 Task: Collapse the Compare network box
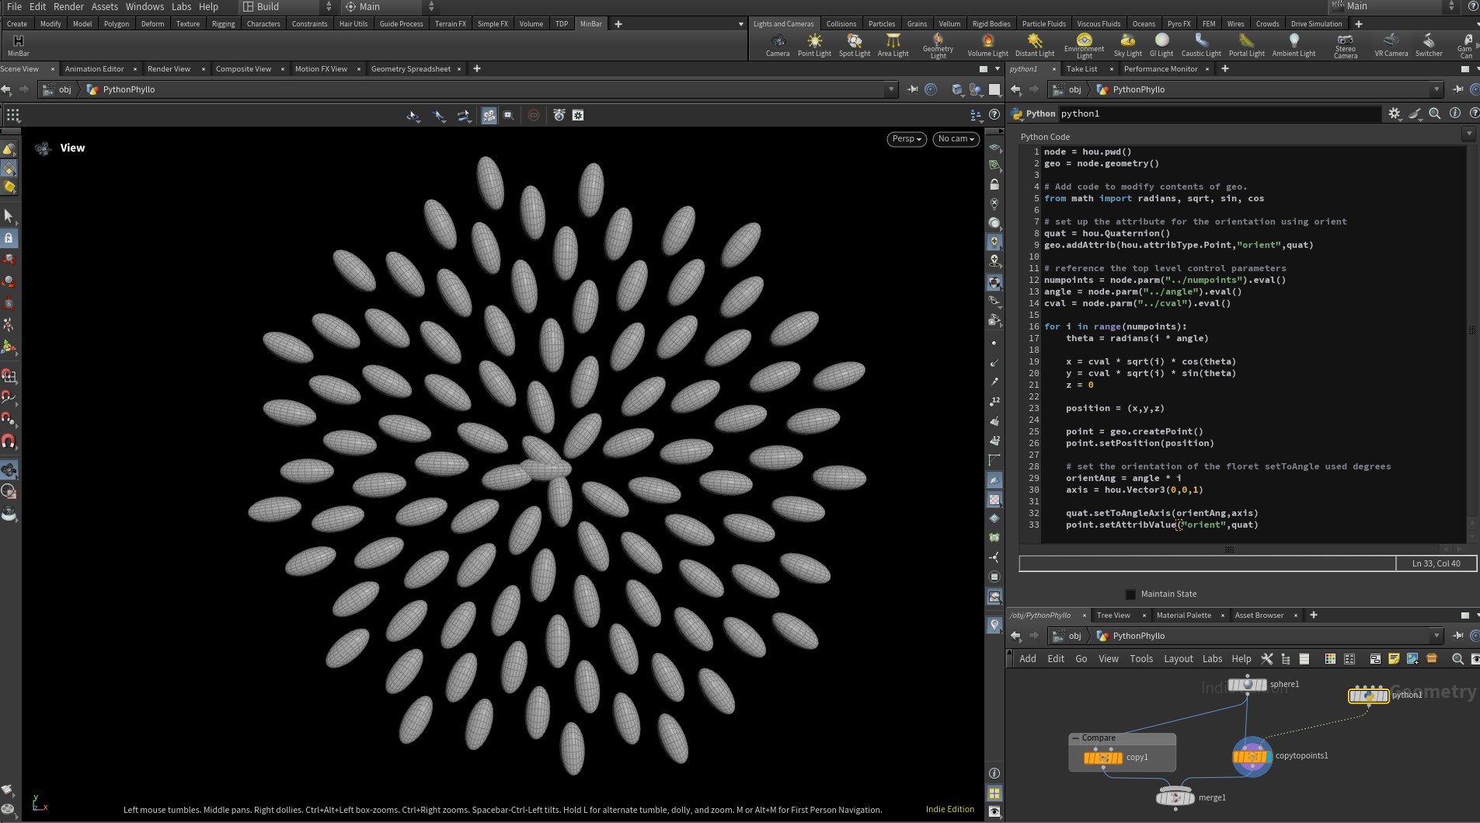coord(1075,738)
